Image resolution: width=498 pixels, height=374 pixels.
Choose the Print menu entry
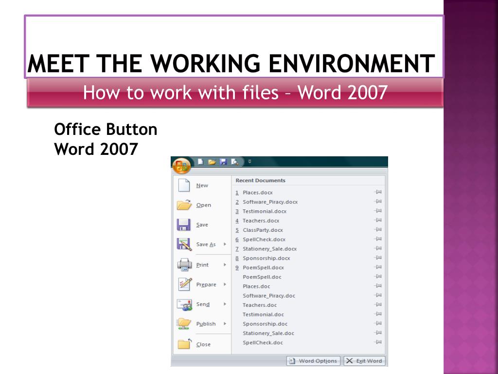(202, 264)
